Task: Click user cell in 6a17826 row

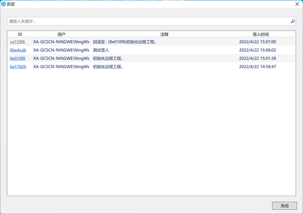Action: [x=61, y=67]
